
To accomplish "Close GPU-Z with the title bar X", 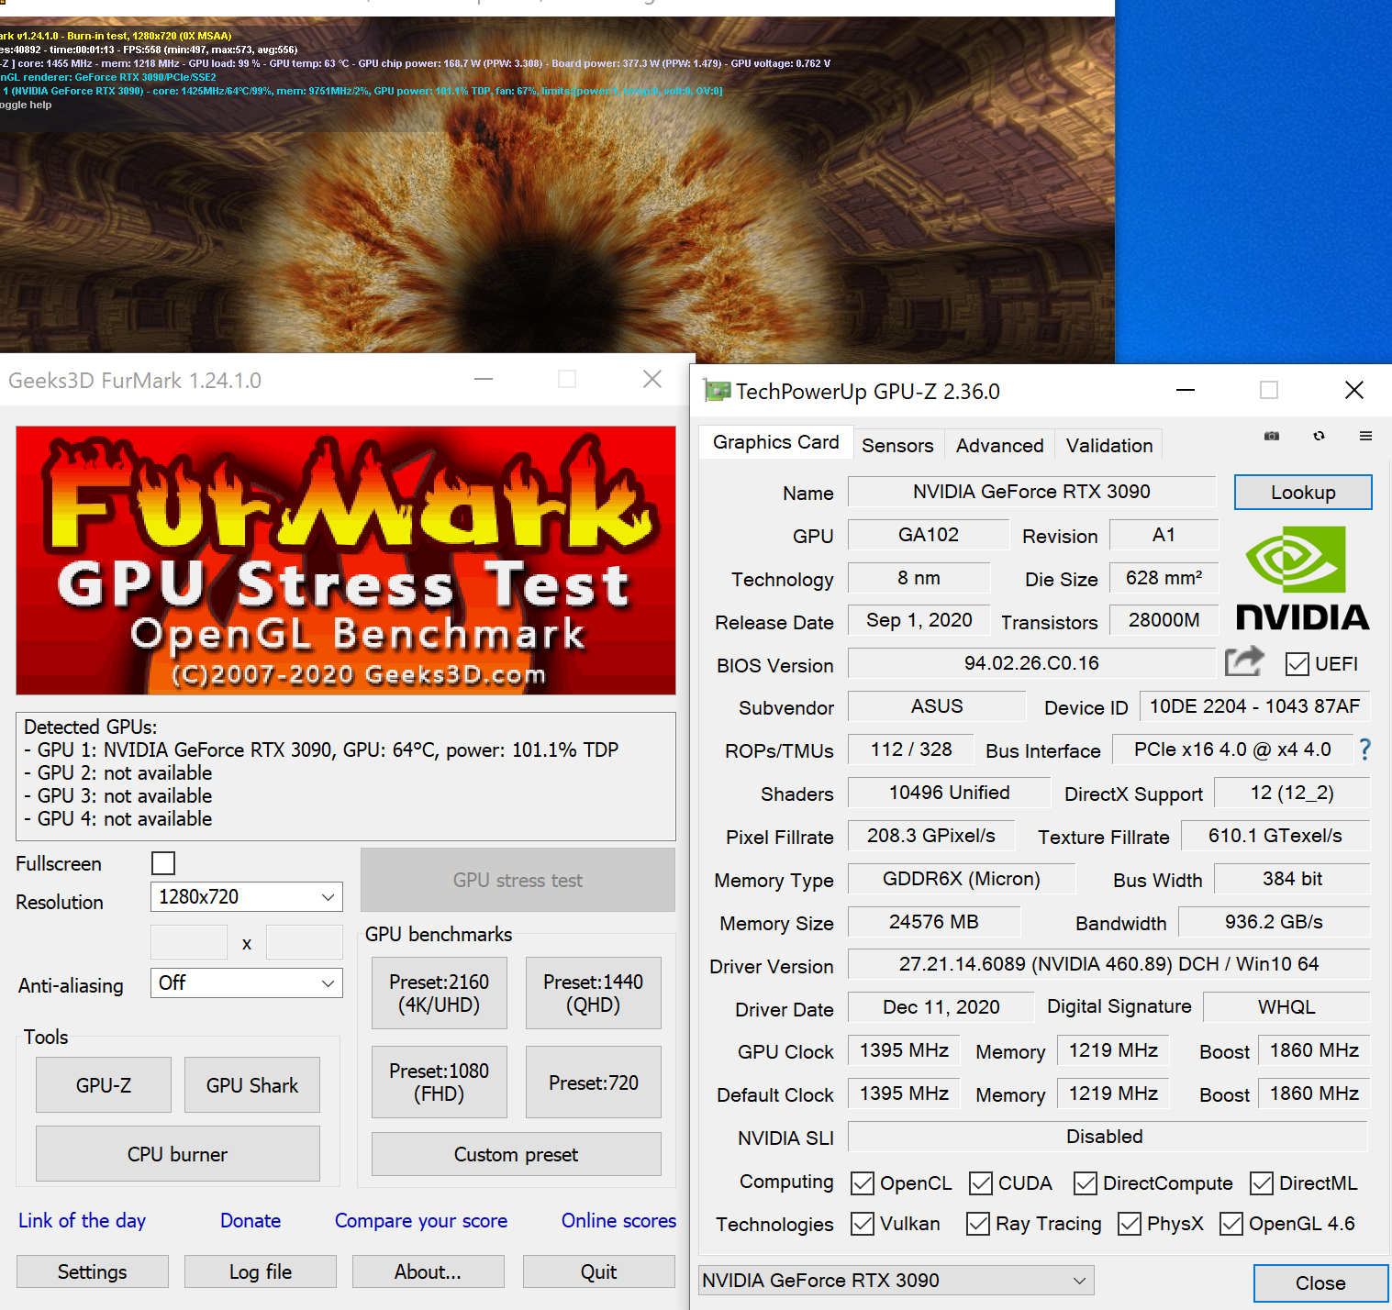I will point(1353,390).
